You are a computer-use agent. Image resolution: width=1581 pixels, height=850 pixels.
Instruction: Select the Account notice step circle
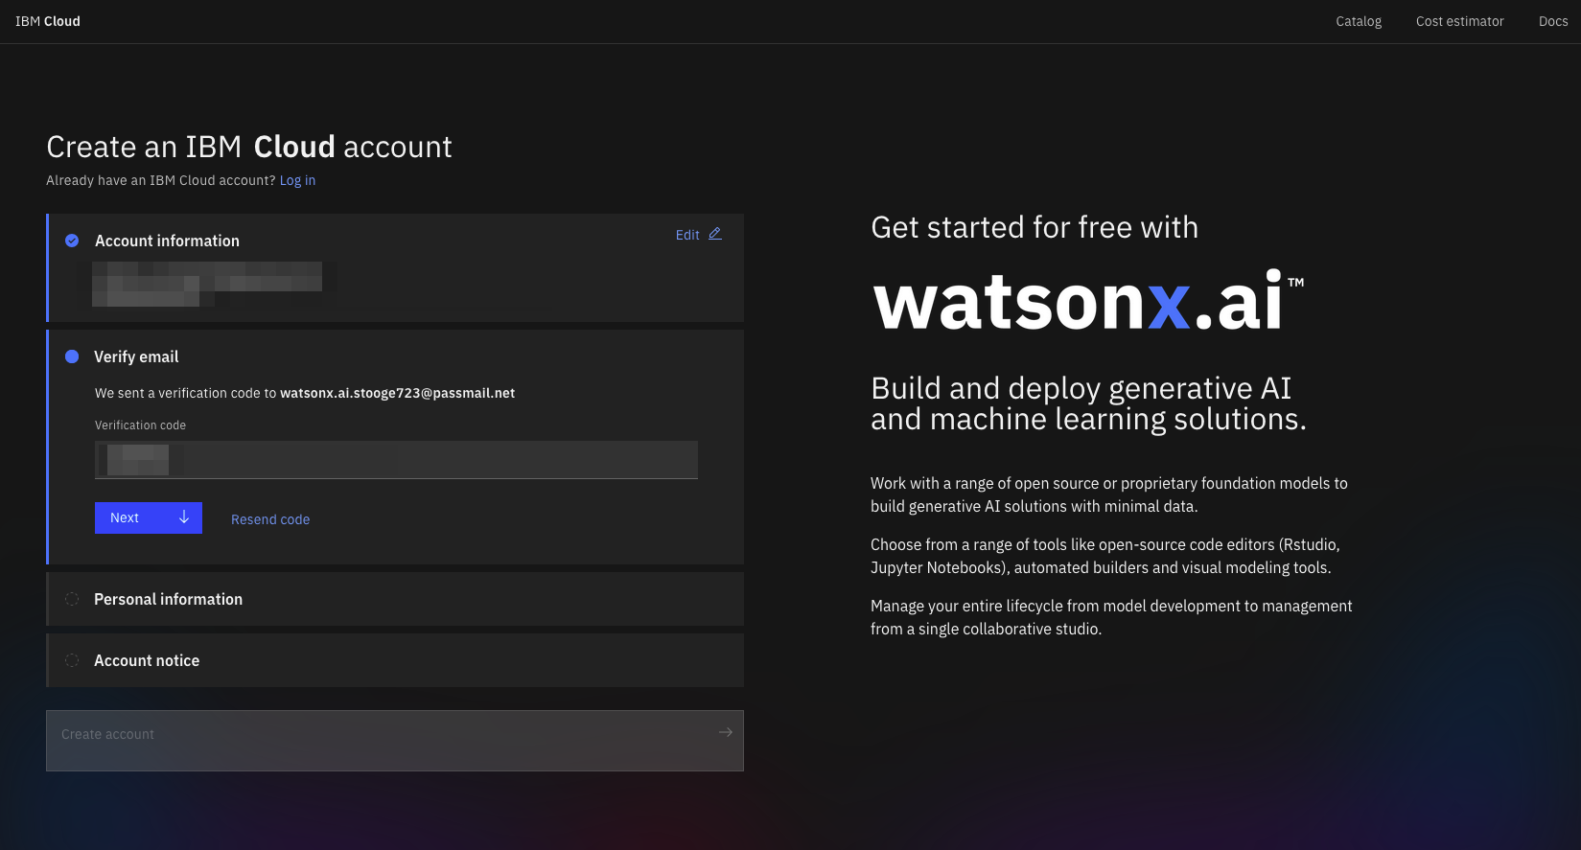point(72,660)
